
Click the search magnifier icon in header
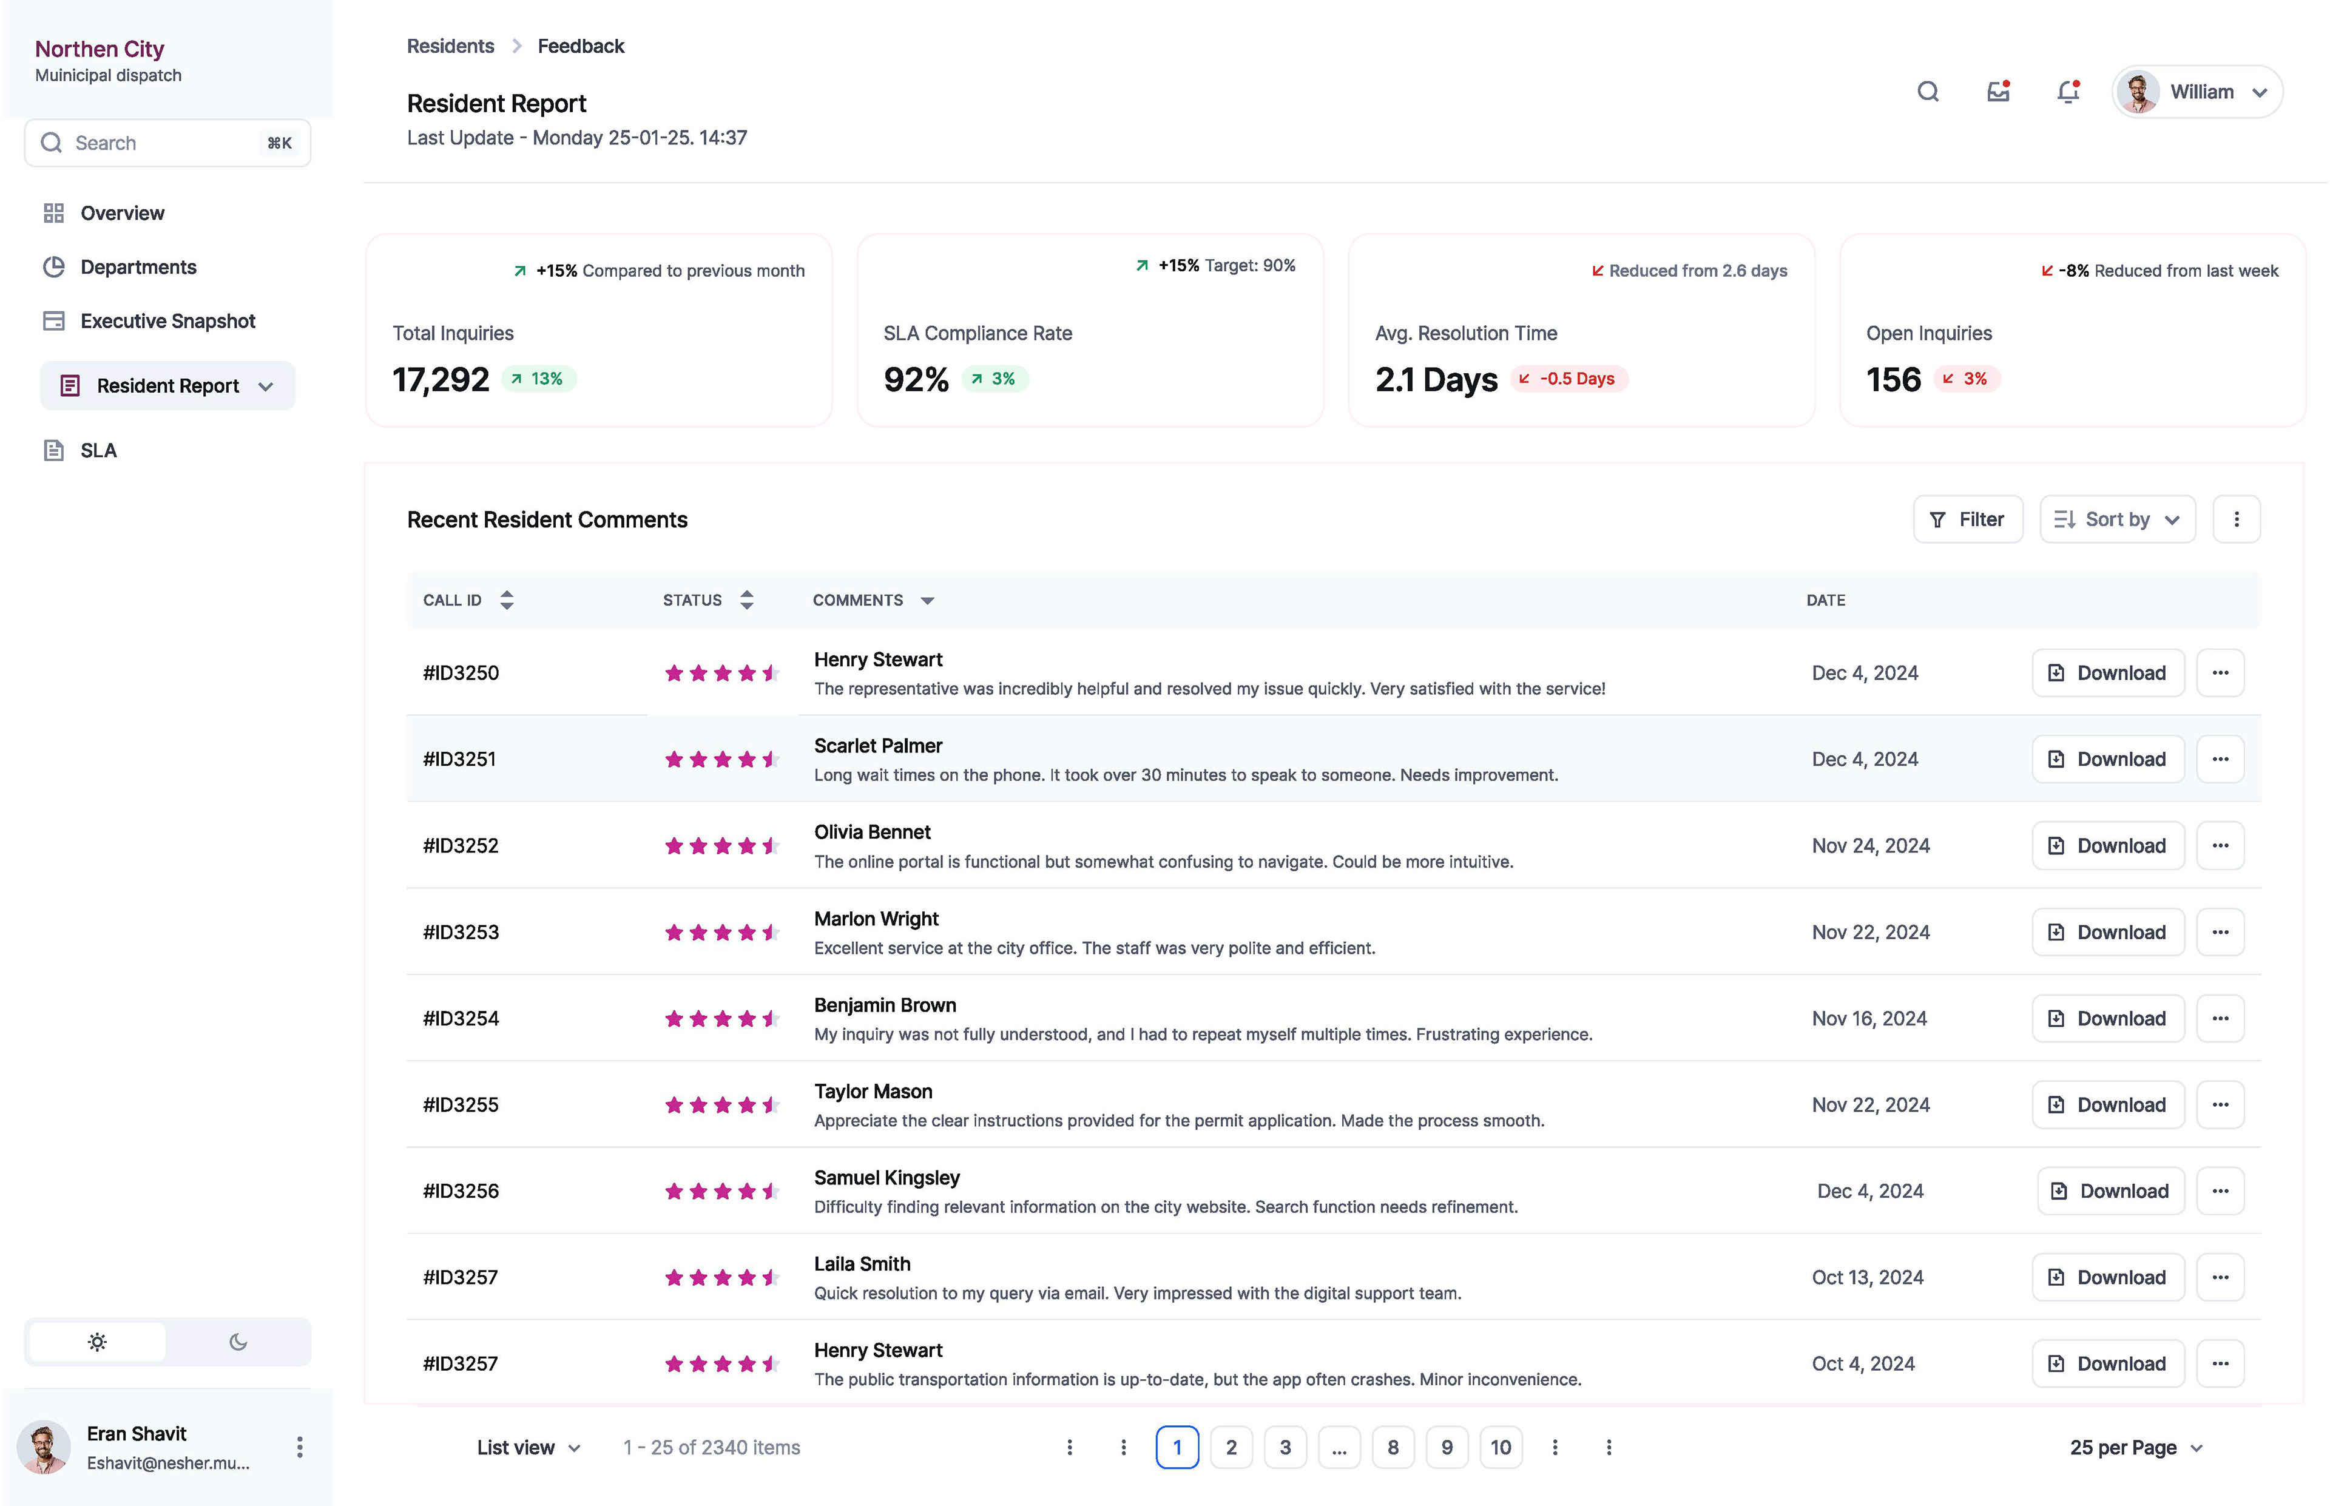1926,92
